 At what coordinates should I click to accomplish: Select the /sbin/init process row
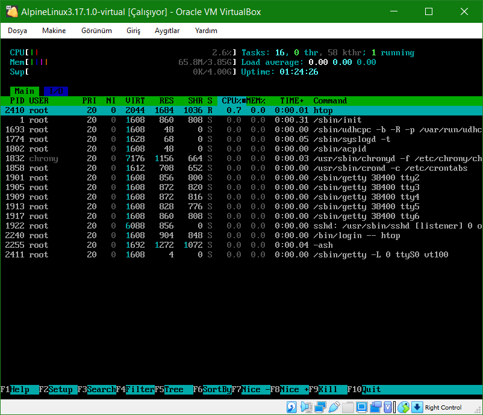241,120
